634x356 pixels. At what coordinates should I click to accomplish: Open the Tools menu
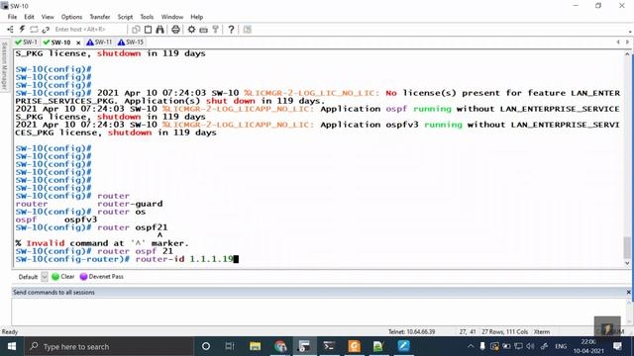click(147, 17)
